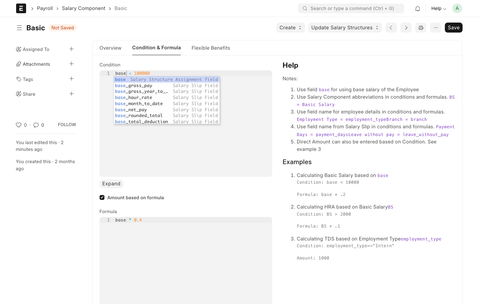
Task: Switch to the Overview tab
Action: coord(110,48)
